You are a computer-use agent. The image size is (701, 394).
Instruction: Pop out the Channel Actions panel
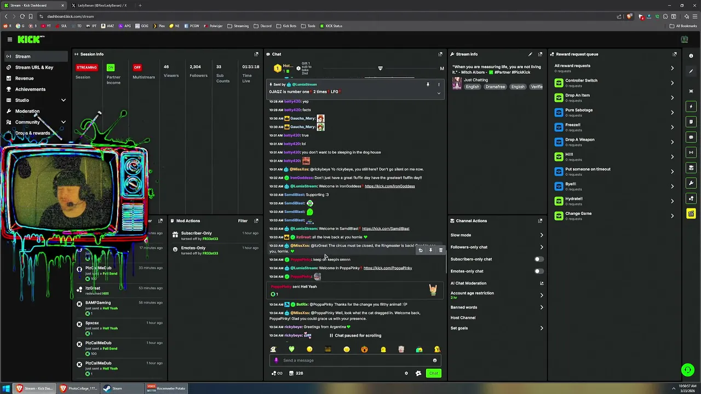(540, 221)
